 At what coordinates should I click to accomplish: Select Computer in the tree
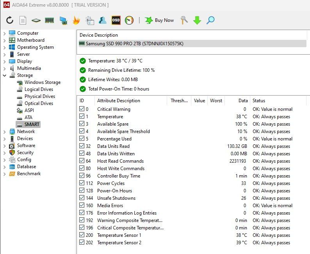(28, 33)
